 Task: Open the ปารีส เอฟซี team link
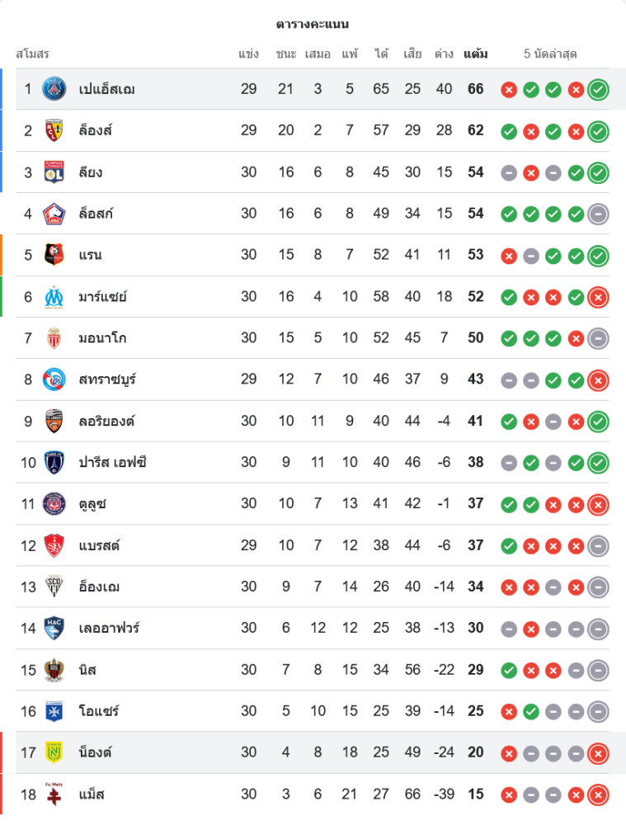coord(113,462)
